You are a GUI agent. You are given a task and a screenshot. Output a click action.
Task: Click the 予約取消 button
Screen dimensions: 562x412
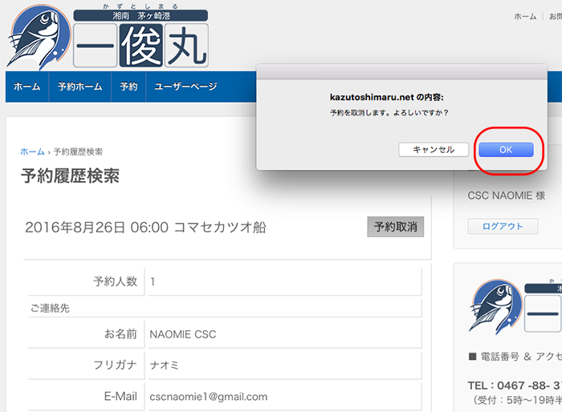396,227
